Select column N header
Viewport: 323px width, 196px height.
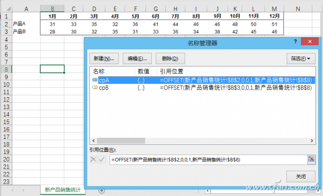pos(298,9)
